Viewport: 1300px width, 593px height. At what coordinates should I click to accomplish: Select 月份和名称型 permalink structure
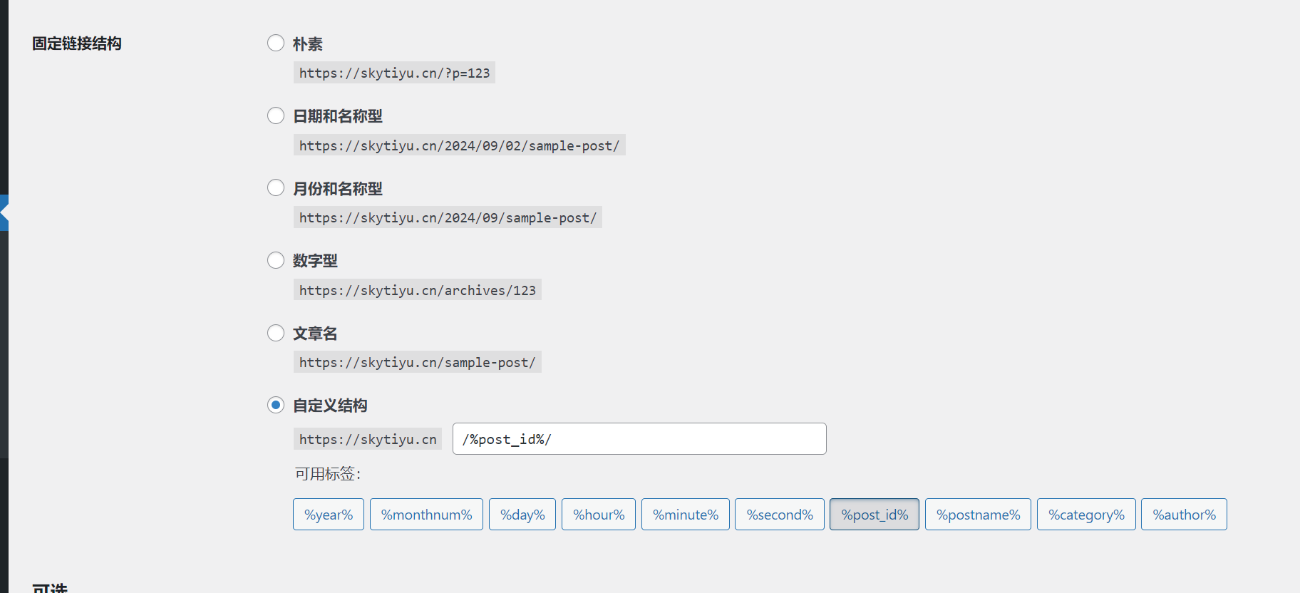pos(276,188)
